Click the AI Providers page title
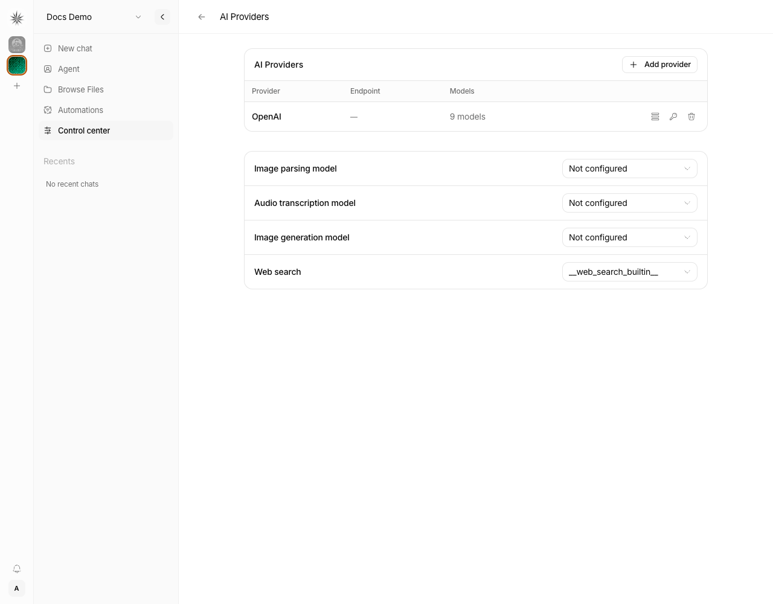 click(x=245, y=17)
